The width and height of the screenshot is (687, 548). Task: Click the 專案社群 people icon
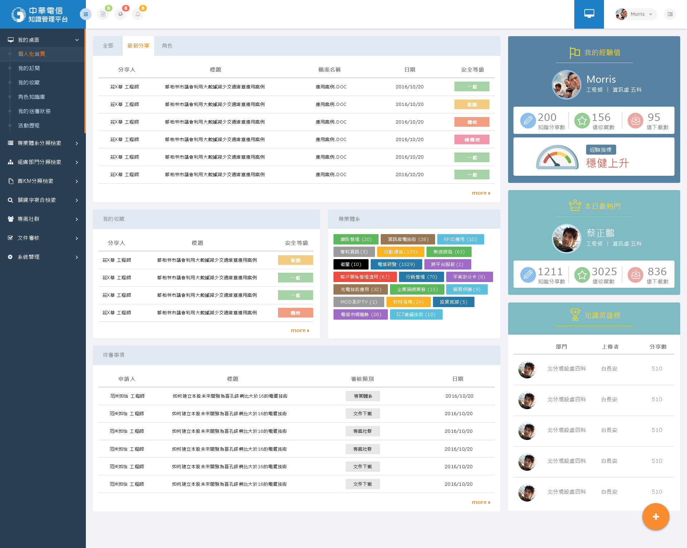pos(11,219)
